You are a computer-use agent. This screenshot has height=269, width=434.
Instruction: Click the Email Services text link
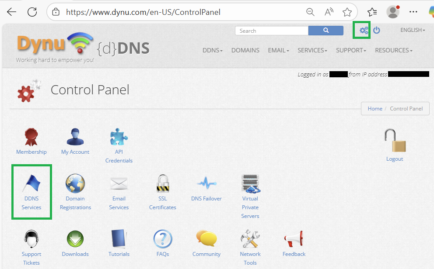coord(119,203)
